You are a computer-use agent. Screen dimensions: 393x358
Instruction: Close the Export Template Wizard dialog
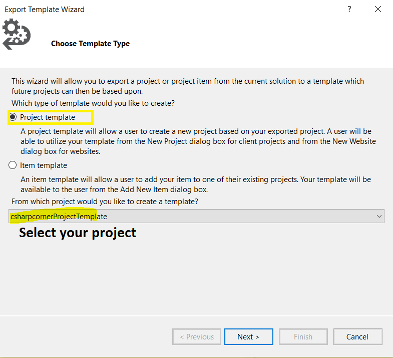[x=377, y=10]
